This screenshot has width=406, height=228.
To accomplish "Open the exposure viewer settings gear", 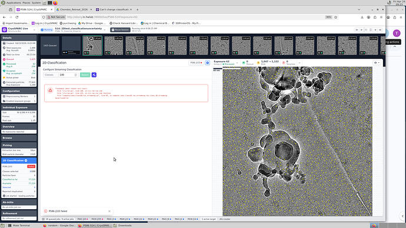I will (x=377, y=62).
